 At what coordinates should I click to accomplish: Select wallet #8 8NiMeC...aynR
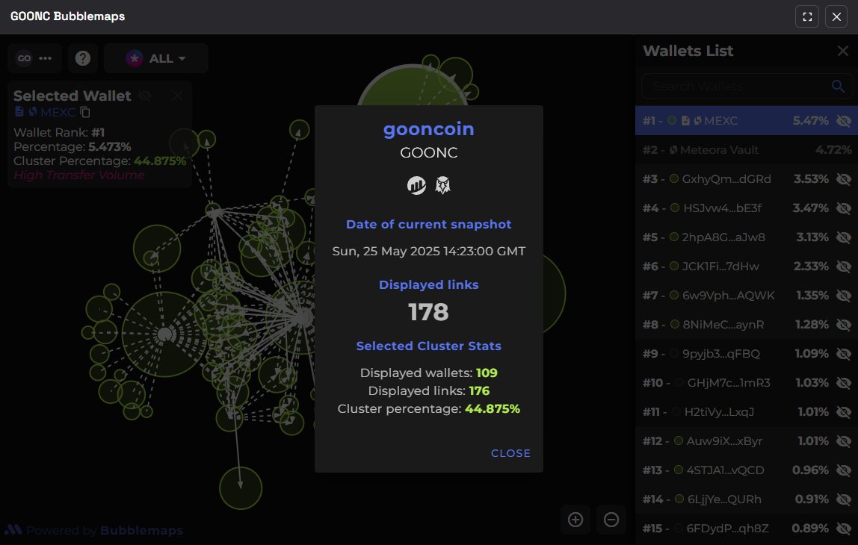click(747, 325)
